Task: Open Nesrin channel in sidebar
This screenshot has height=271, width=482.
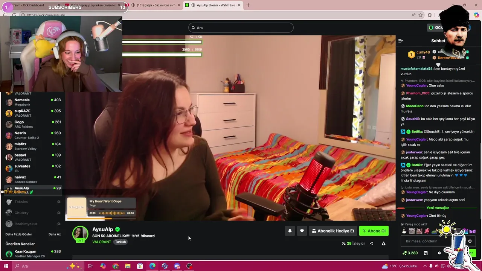Action: [33, 135]
